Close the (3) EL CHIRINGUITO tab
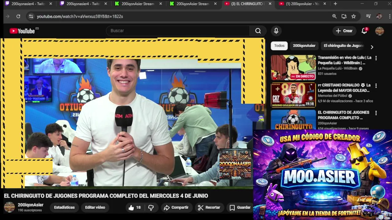This screenshot has width=392, height=220. pyautogui.click(x=270, y=4)
